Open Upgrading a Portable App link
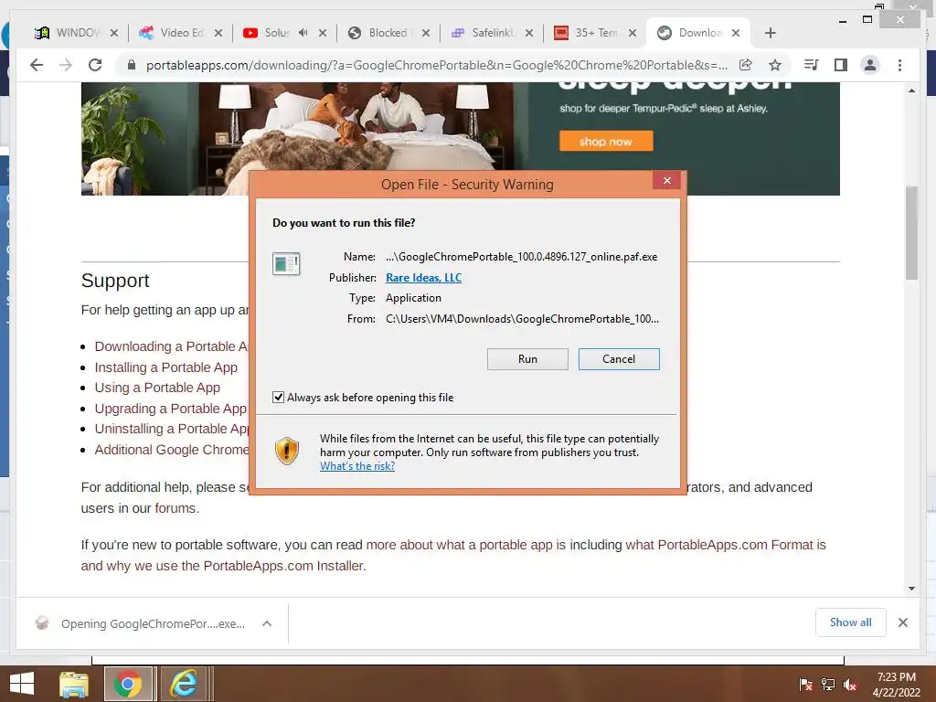 click(171, 409)
